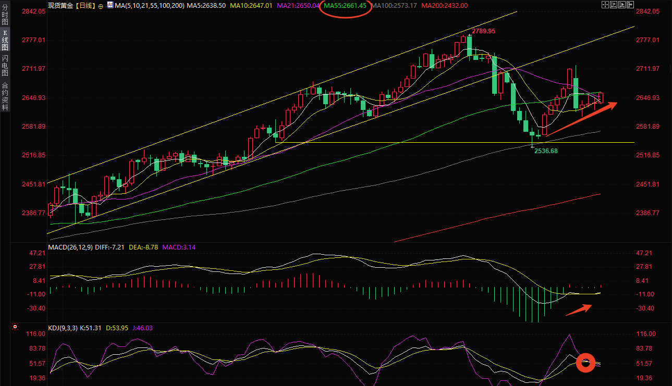Click the crosshair cursor icon at top right
The width and height of the screenshot is (672, 386).
[605, 5]
